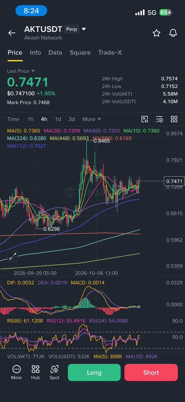Tap the 24h High value 0.7574
Viewport: 185px width, 402px height.
point(169,79)
